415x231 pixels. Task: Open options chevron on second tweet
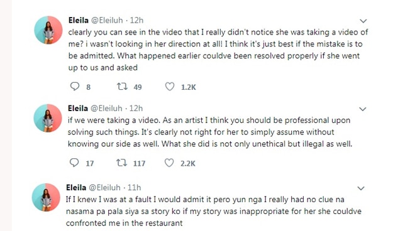[363, 109]
